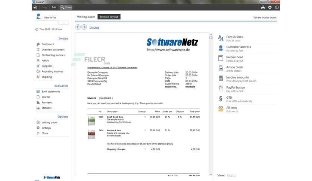Image resolution: width=312 pixels, height=181 pixels.
Task: Open All texts edit words option
Action: [x=247, y=109]
